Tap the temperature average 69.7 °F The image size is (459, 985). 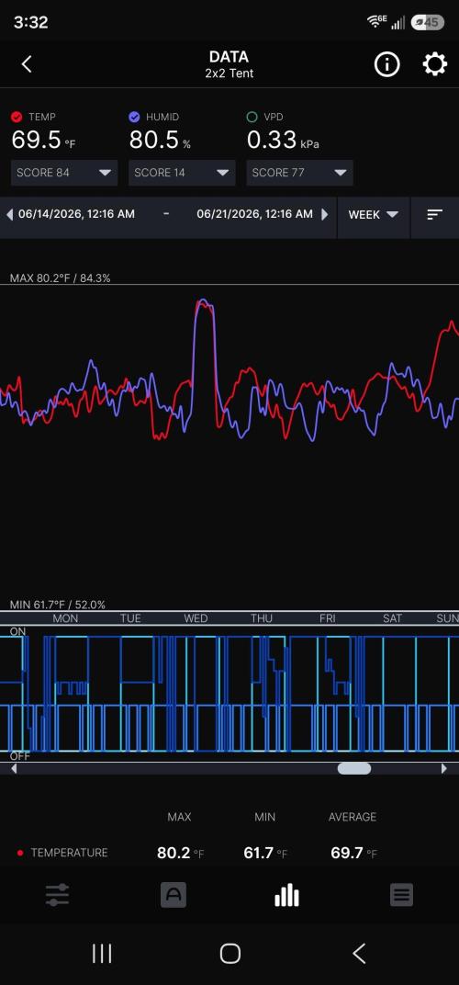(x=354, y=853)
